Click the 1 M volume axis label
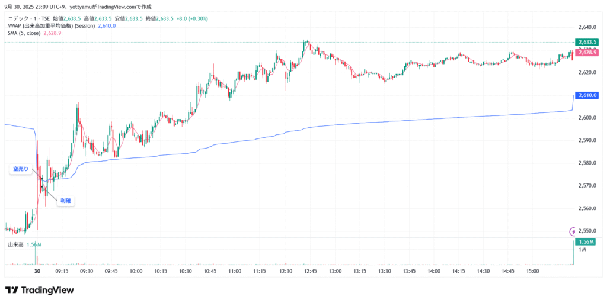 [x=582, y=250]
